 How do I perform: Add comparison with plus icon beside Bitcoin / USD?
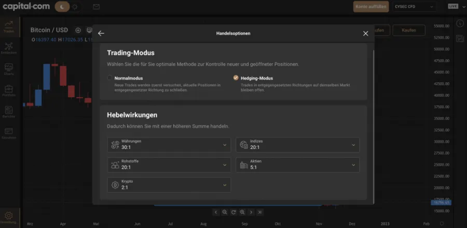point(78,30)
